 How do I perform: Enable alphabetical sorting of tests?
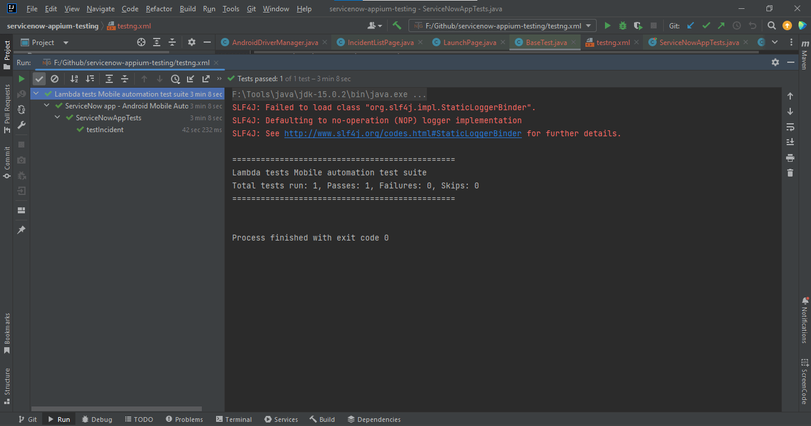click(72, 78)
